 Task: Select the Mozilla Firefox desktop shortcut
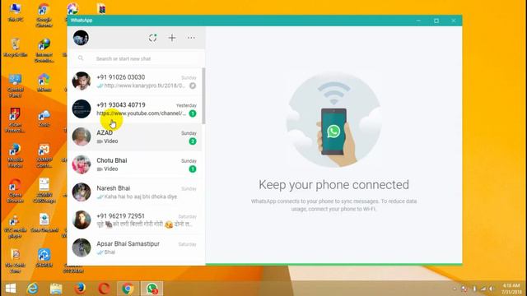click(x=16, y=155)
